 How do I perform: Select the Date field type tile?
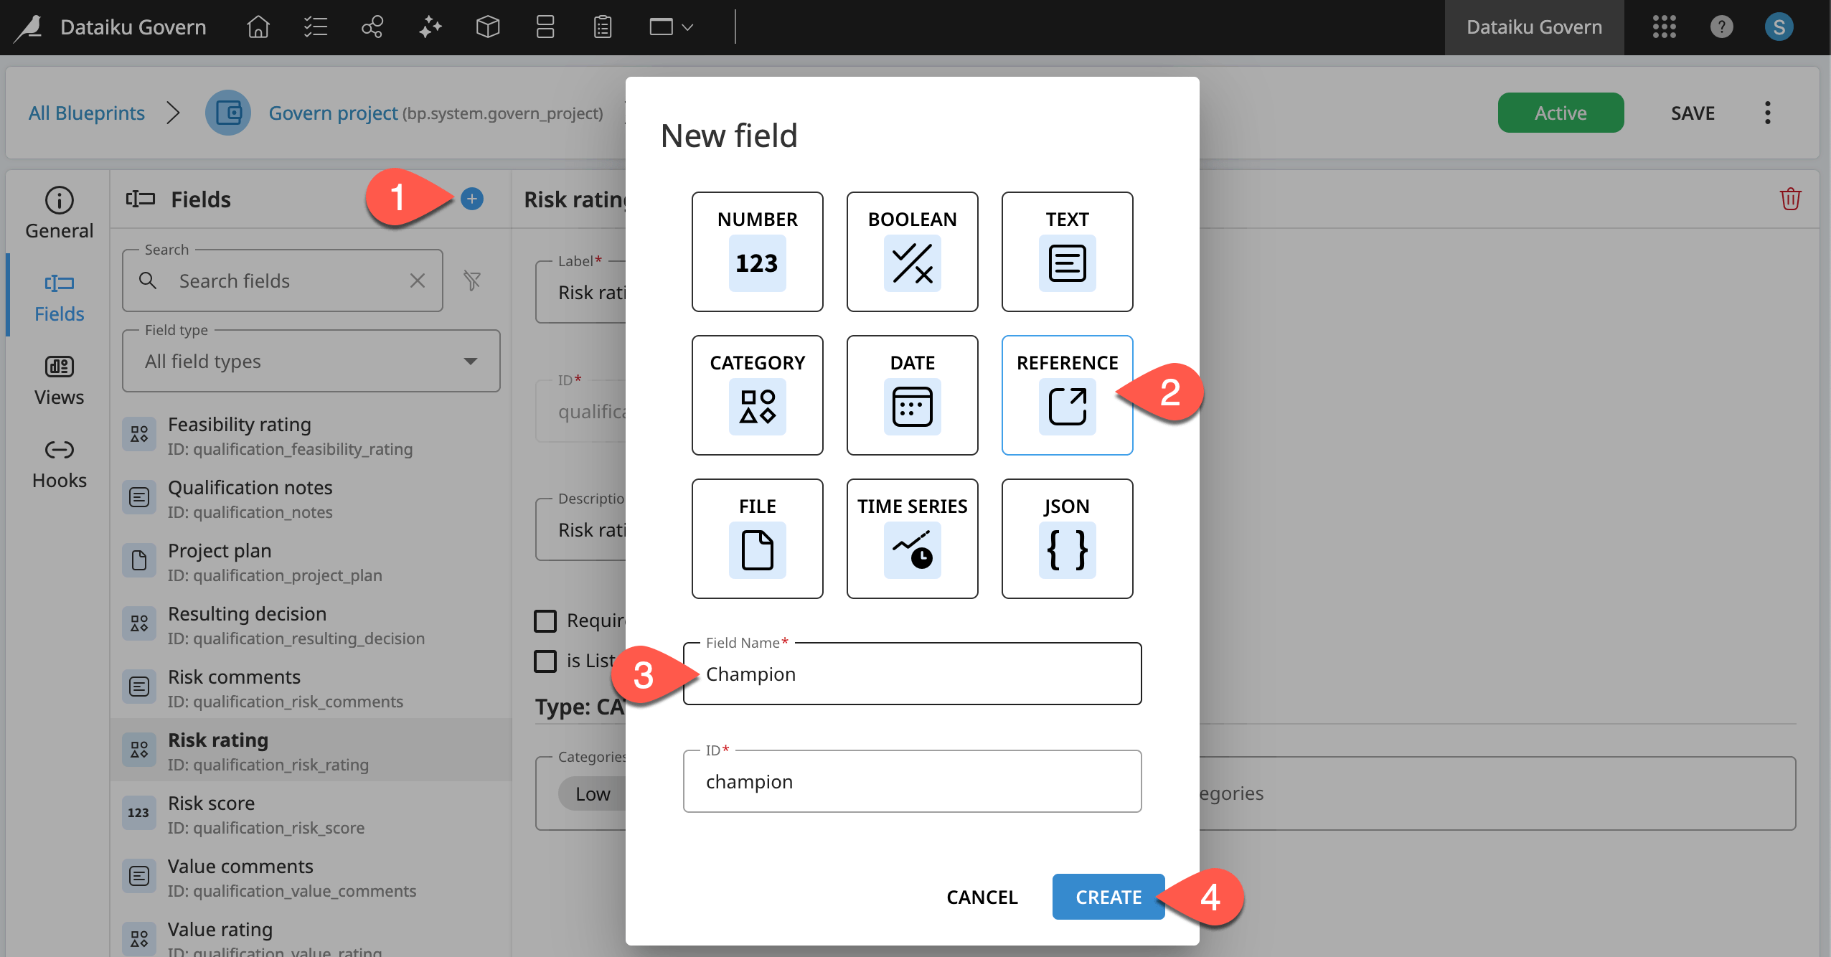click(x=911, y=395)
